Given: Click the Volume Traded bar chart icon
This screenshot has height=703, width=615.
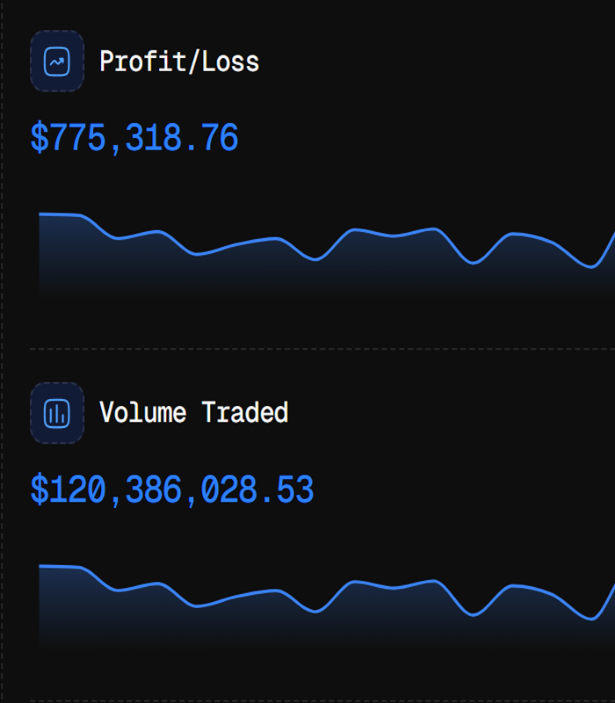Looking at the screenshot, I should (x=57, y=413).
